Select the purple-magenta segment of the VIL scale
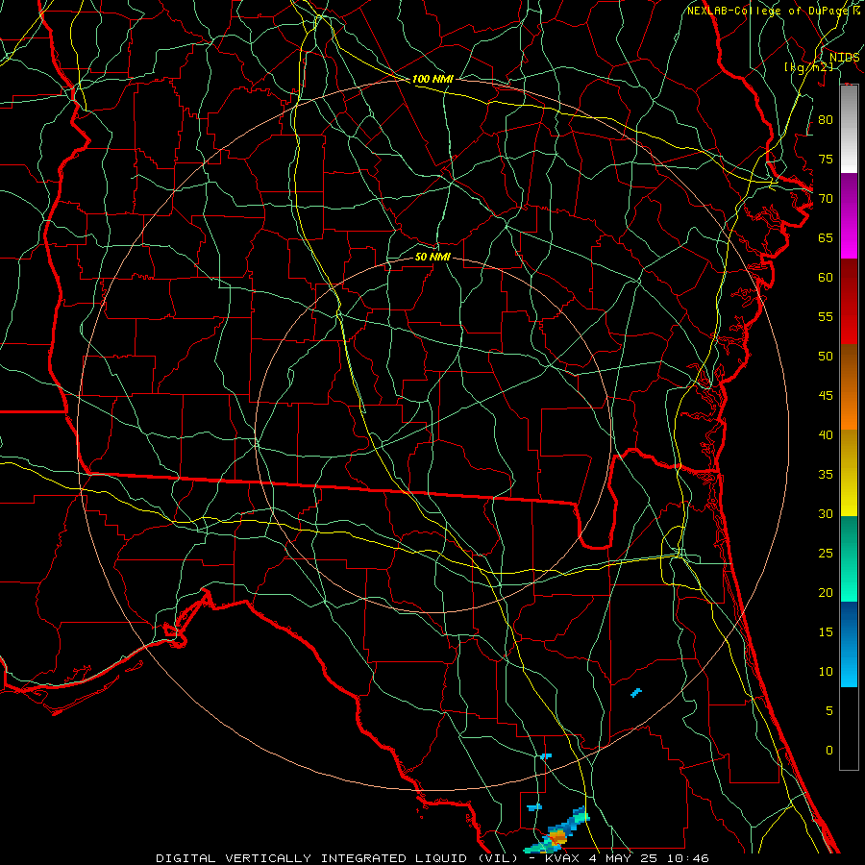Viewport: 865px width, 865px height. tap(849, 215)
